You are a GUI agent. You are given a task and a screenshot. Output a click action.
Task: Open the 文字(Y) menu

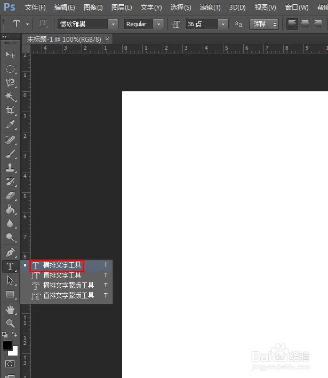151,7
